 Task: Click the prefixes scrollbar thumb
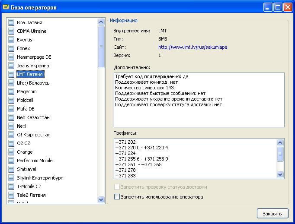(280, 154)
